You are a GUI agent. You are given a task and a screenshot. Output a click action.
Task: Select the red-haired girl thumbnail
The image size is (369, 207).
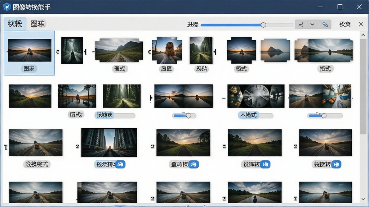click(x=167, y=50)
